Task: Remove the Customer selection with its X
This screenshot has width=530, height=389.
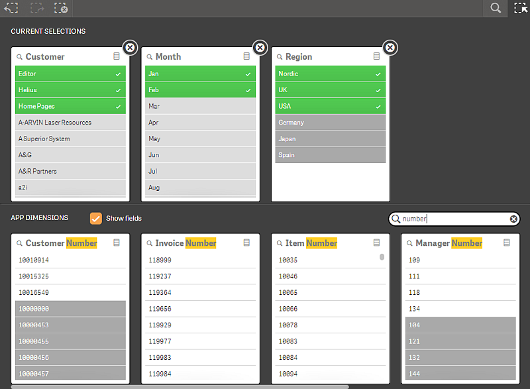Action: tap(130, 48)
